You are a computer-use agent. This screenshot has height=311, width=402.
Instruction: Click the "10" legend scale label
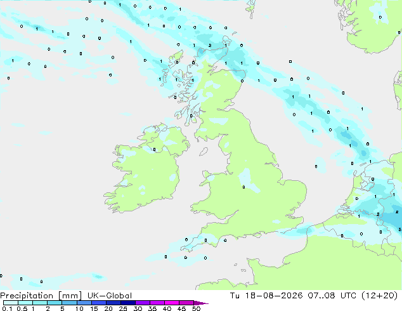click(x=79, y=308)
